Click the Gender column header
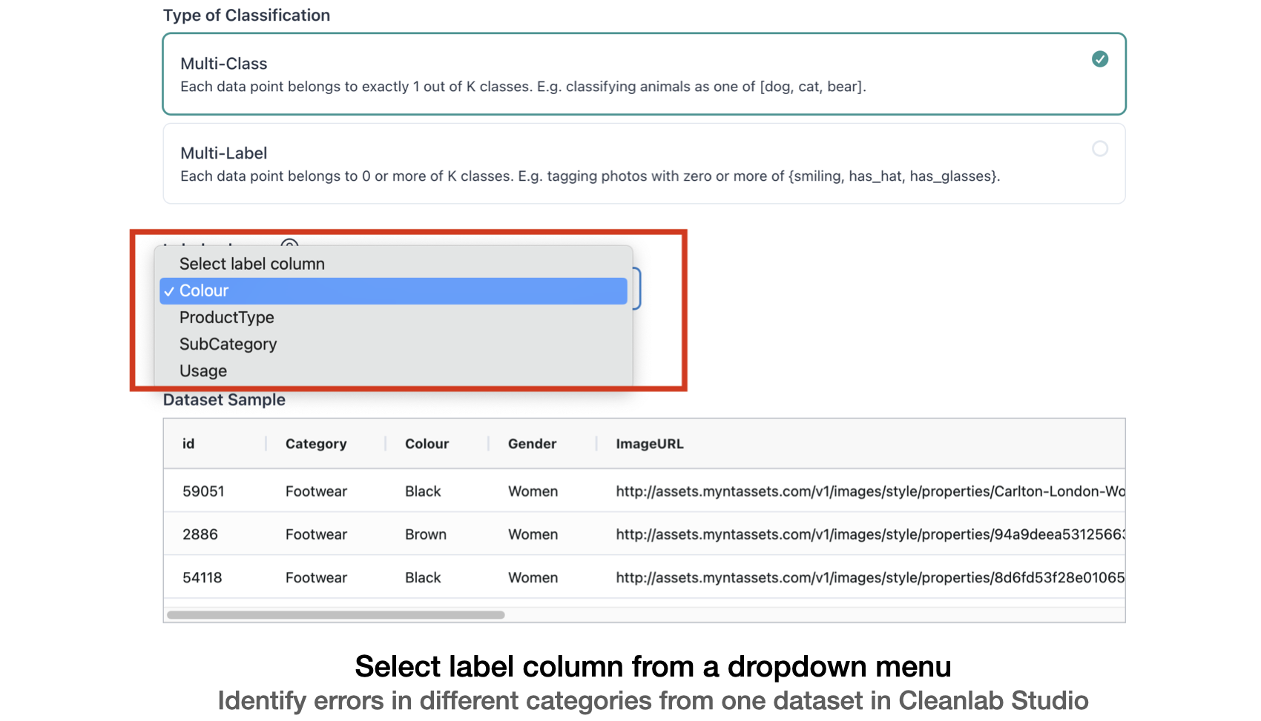Viewport: 1261px width, 721px height. [x=532, y=444]
